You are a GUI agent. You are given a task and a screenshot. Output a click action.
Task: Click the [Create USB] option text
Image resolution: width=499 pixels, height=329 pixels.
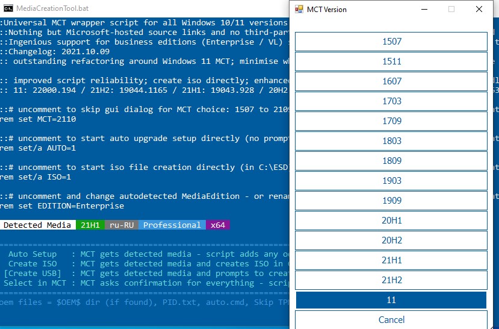pyautogui.click(x=33, y=274)
